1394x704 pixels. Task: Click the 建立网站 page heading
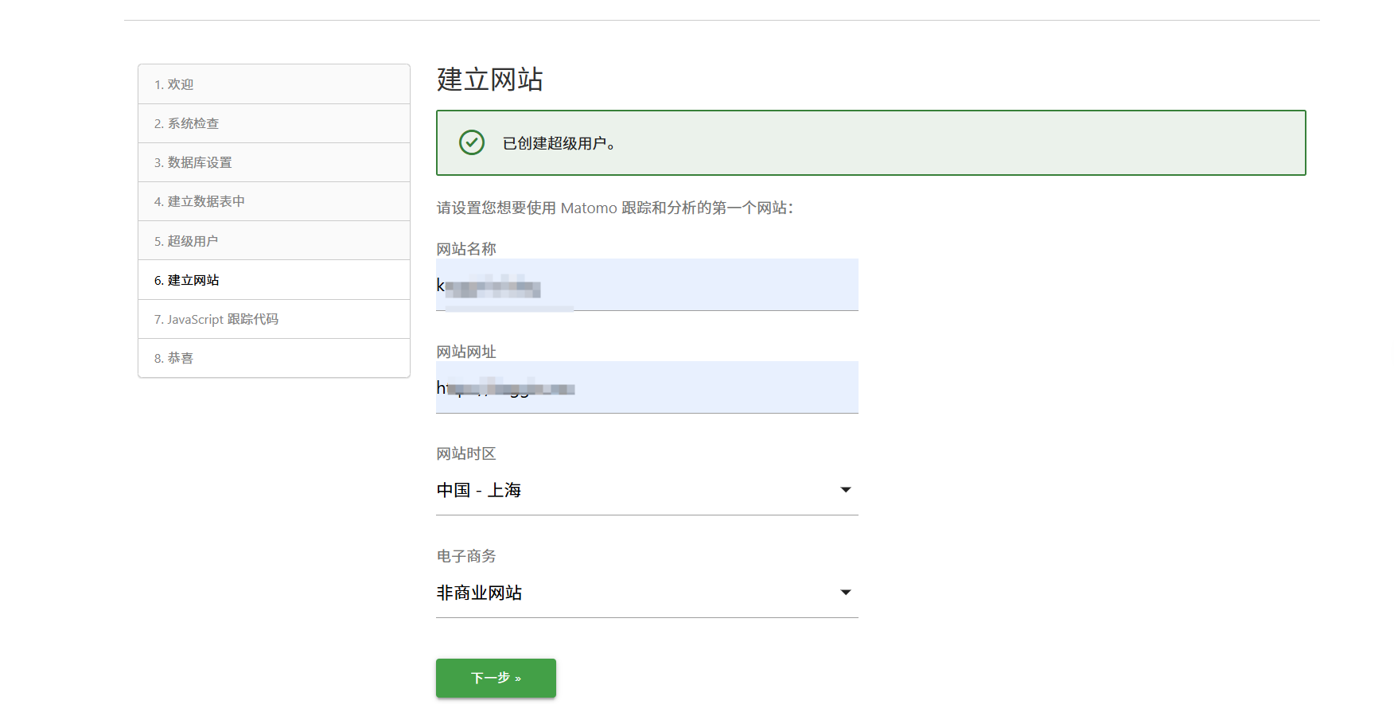coord(489,80)
